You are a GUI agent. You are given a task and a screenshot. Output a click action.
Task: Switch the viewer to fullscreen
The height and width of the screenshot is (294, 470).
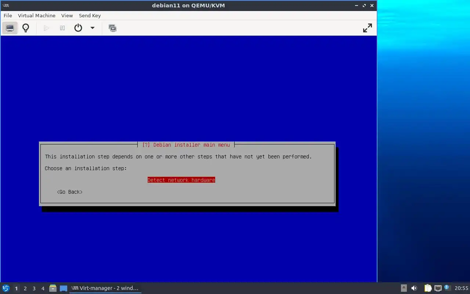click(367, 28)
